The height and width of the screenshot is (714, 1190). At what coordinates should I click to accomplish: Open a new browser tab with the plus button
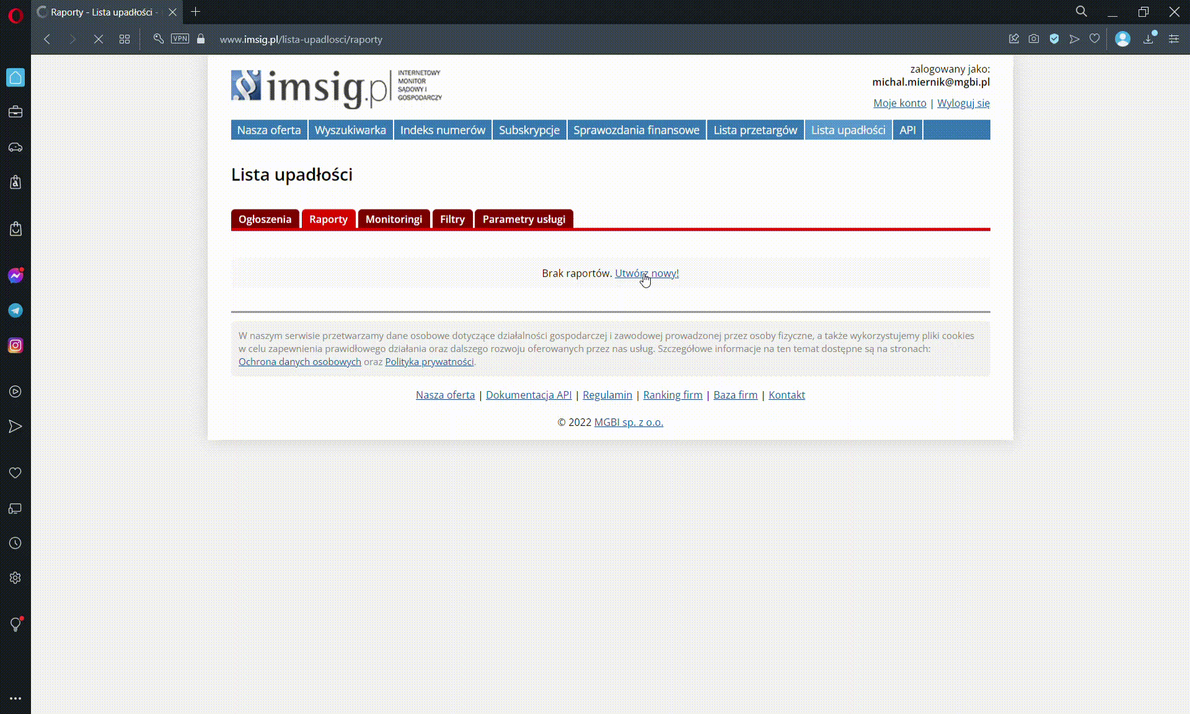tap(196, 12)
